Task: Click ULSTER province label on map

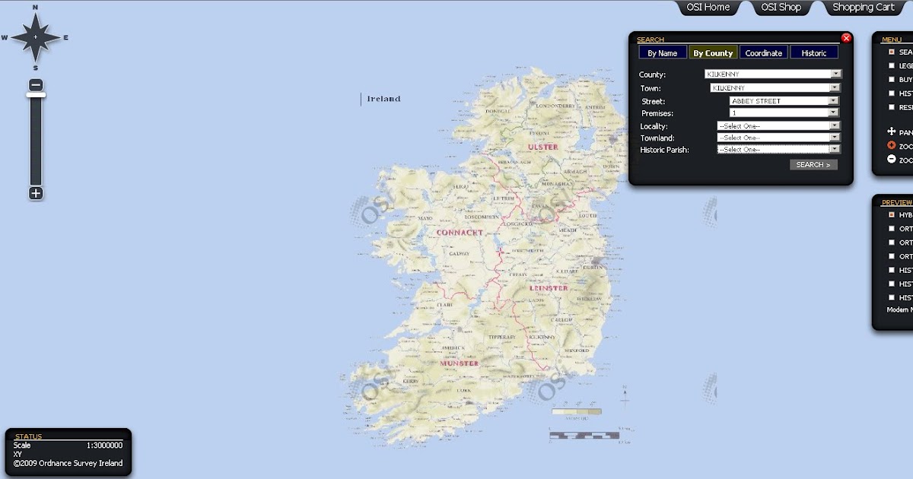Action: pos(543,147)
